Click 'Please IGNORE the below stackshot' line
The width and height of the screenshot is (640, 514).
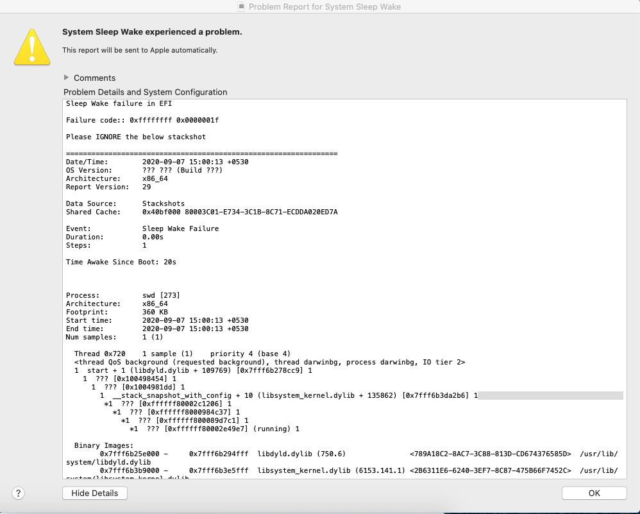click(x=135, y=137)
